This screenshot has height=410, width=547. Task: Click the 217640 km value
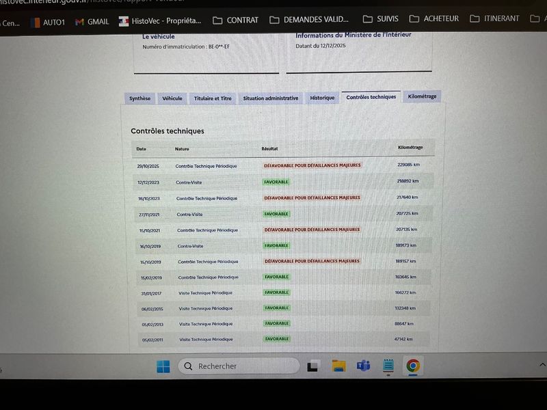(407, 197)
